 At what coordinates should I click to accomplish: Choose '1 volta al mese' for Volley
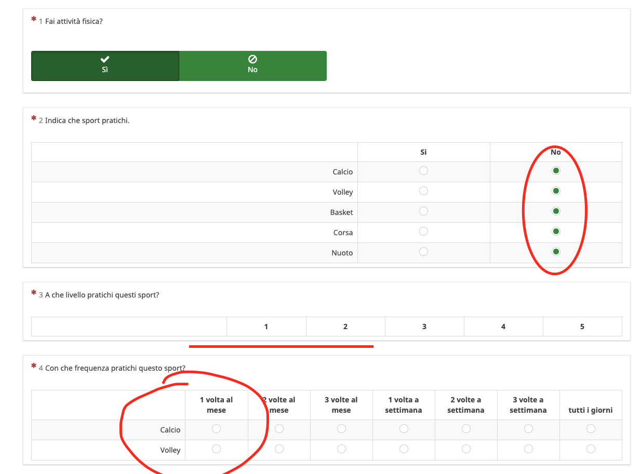[216, 449]
